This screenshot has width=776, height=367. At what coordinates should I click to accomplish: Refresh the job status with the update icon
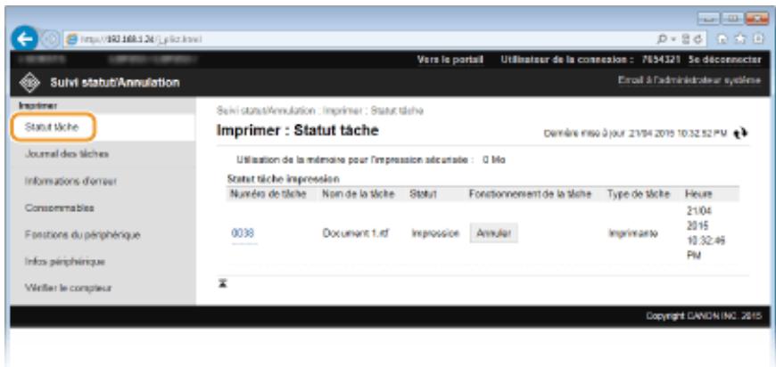(741, 134)
